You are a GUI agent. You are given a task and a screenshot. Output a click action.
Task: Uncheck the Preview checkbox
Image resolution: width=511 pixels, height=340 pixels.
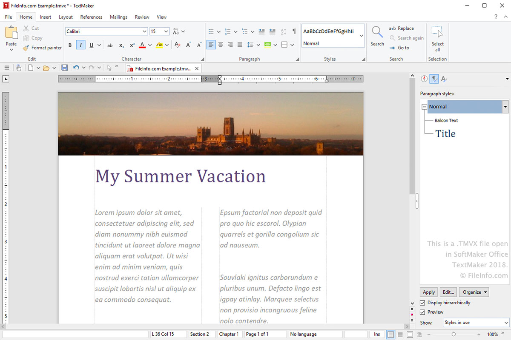tap(422, 312)
